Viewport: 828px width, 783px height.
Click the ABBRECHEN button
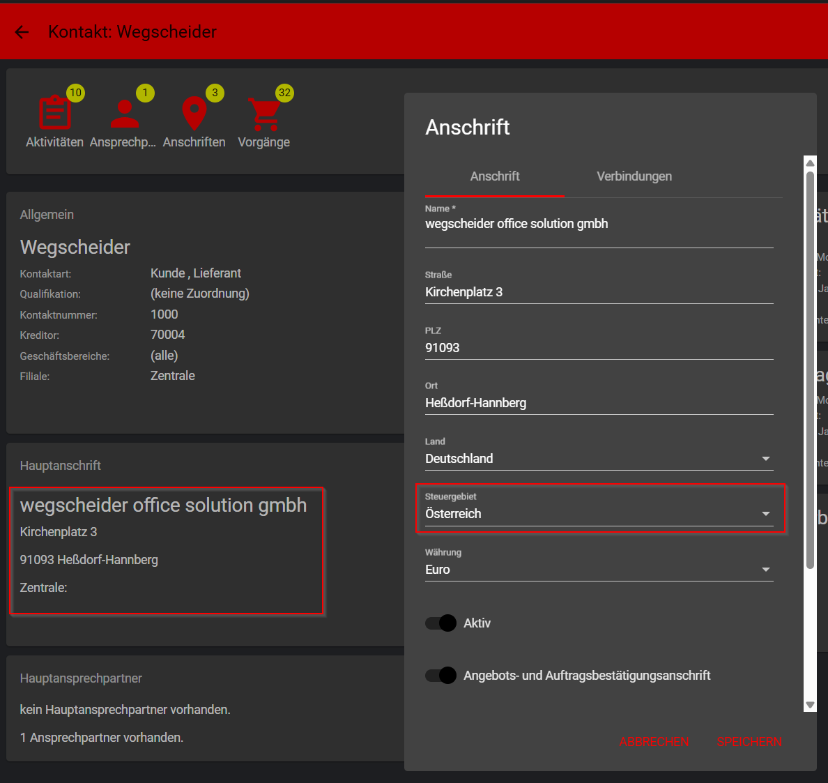point(654,742)
